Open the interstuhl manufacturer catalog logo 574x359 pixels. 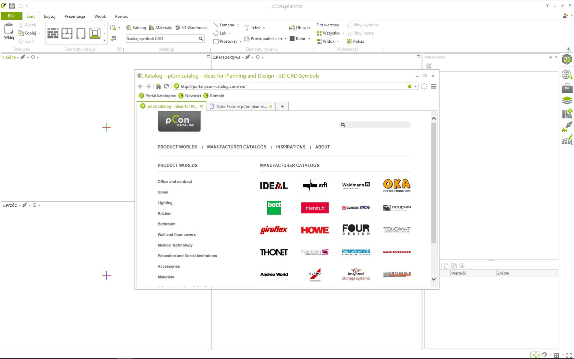point(315,208)
